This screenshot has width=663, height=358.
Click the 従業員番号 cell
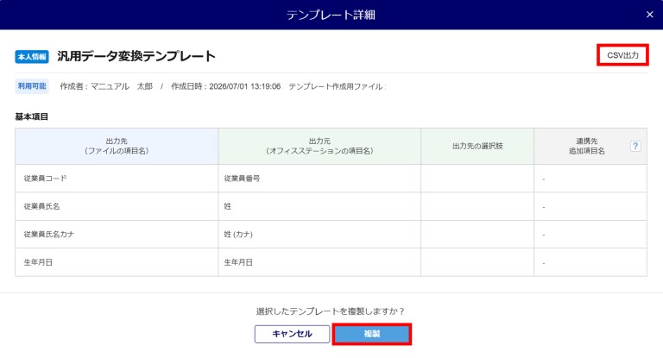[319, 179]
